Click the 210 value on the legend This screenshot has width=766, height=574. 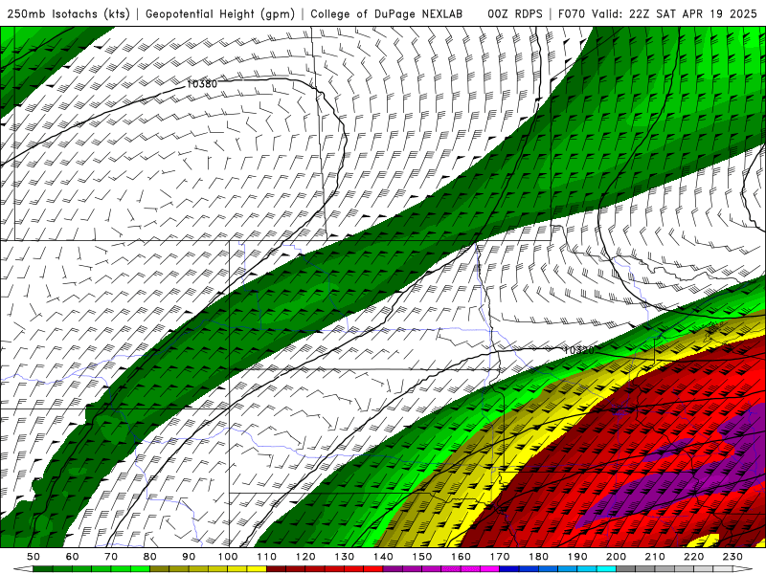[x=655, y=557]
